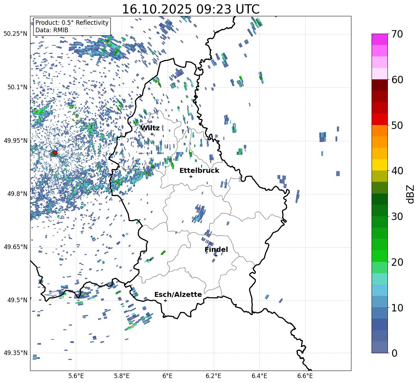Click the Data: RMIB source text

click(x=52, y=30)
